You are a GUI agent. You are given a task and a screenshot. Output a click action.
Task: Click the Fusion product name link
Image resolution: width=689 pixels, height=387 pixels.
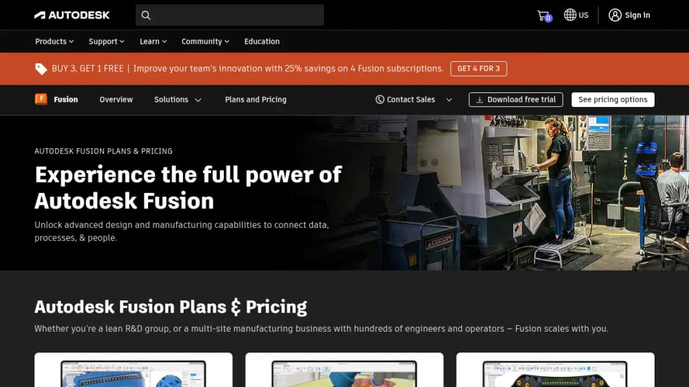point(66,99)
